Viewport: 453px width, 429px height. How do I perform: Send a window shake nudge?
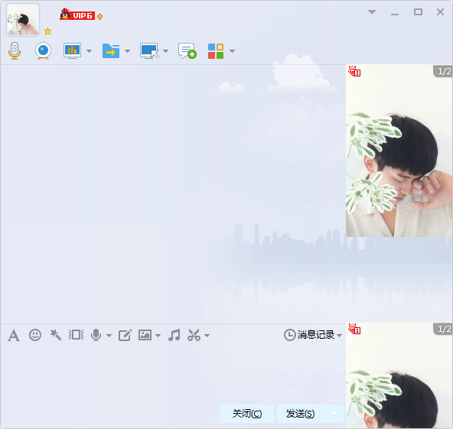pyautogui.click(x=77, y=335)
